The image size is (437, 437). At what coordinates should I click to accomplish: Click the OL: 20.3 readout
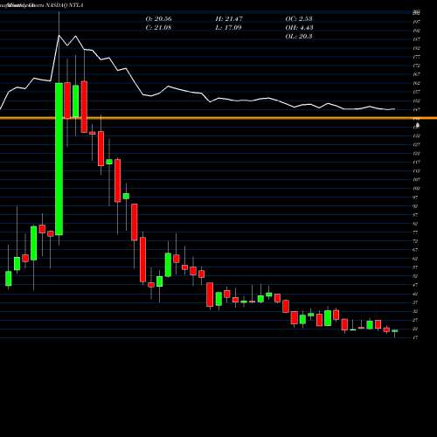pos(299,36)
